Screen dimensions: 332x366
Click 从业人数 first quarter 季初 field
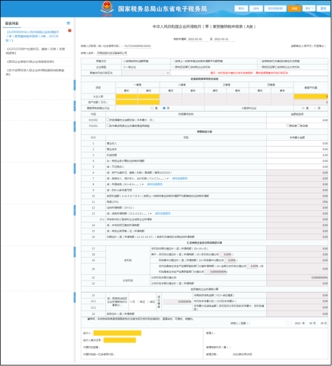(126, 96)
